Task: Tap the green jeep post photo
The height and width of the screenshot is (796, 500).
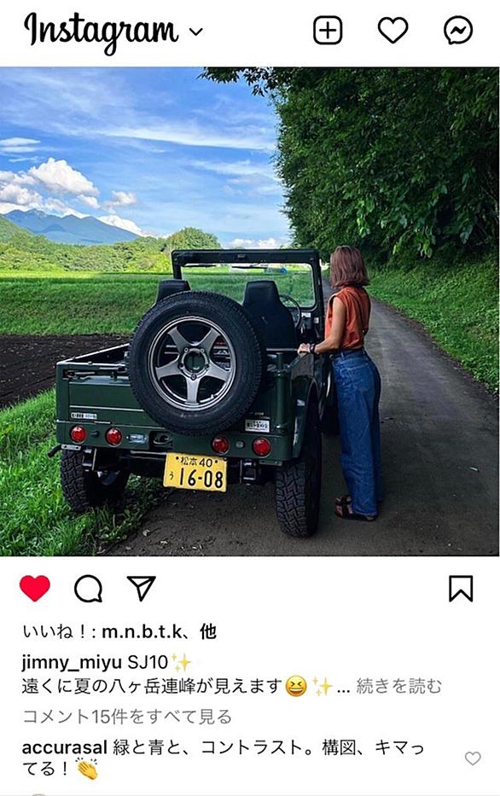Action: (x=250, y=311)
